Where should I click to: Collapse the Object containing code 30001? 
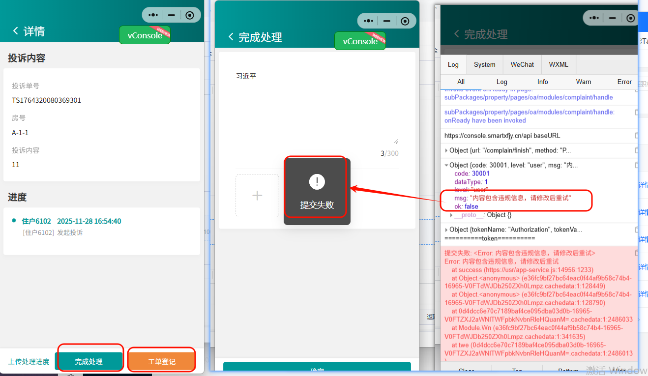pyautogui.click(x=446, y=165)
